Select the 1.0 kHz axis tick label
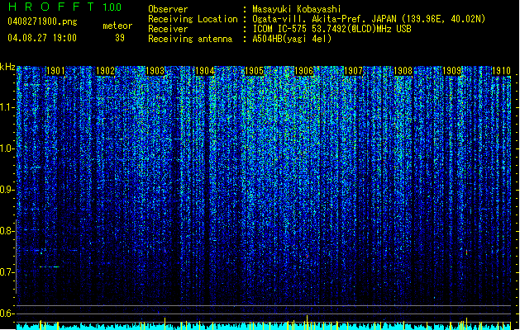This screenshot has width=520, height=330. [x=7, y=148]
